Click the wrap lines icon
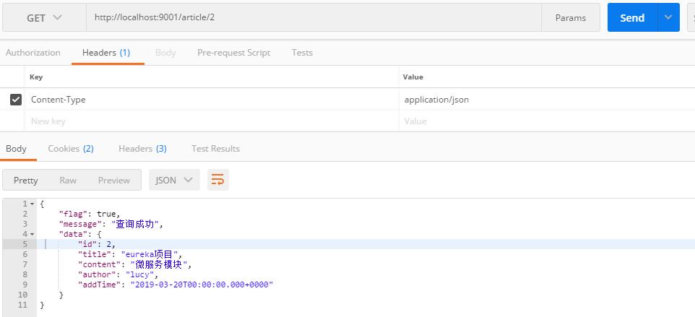Screen dimensions: 695x317 point(217,180)
